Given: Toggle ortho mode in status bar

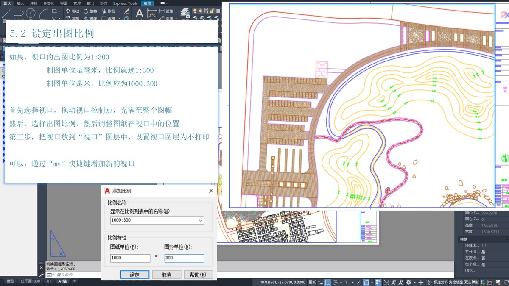Looking at the screenshot, I should click(328, 282).
